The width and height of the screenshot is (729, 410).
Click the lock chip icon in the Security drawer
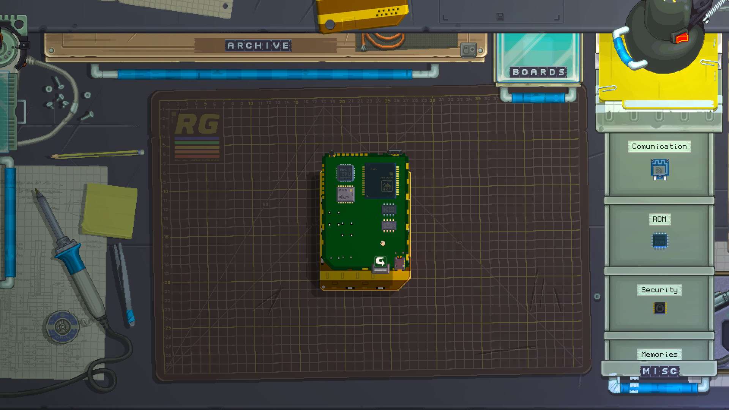[660, 309]
